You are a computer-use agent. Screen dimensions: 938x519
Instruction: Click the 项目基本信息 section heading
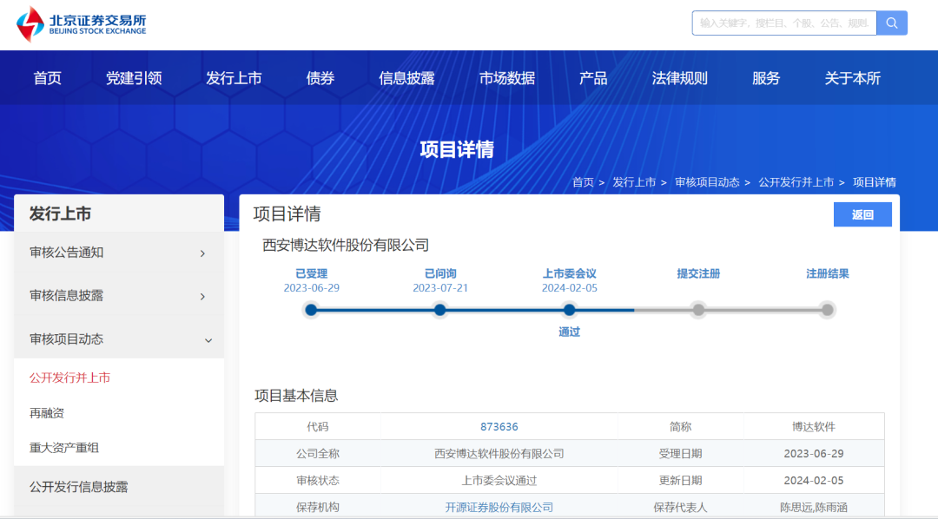[x=296, y=396]
